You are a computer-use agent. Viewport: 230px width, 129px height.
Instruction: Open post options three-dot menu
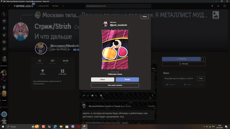point(153,96)
